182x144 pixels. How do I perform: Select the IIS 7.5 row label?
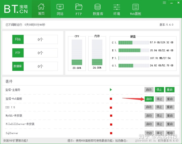pyautogui.click(x=10, y=107)
